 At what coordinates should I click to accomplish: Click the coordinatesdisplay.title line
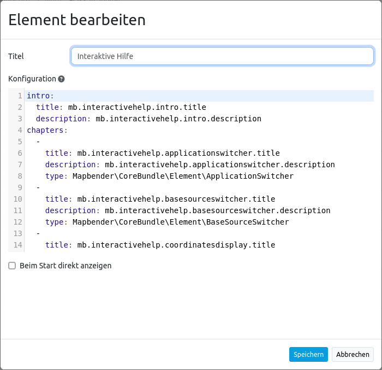coord(160,245)
